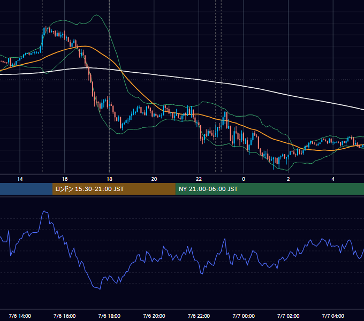The image size is (364, 321).
Task: Click the 7/6 16:00 date label
Action: pyautogui.click(x=65, y=316)
